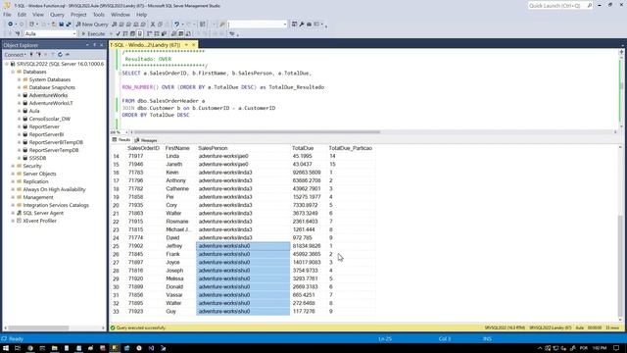Select the ReportServer database
627x353 pixels.
point(44,126)
